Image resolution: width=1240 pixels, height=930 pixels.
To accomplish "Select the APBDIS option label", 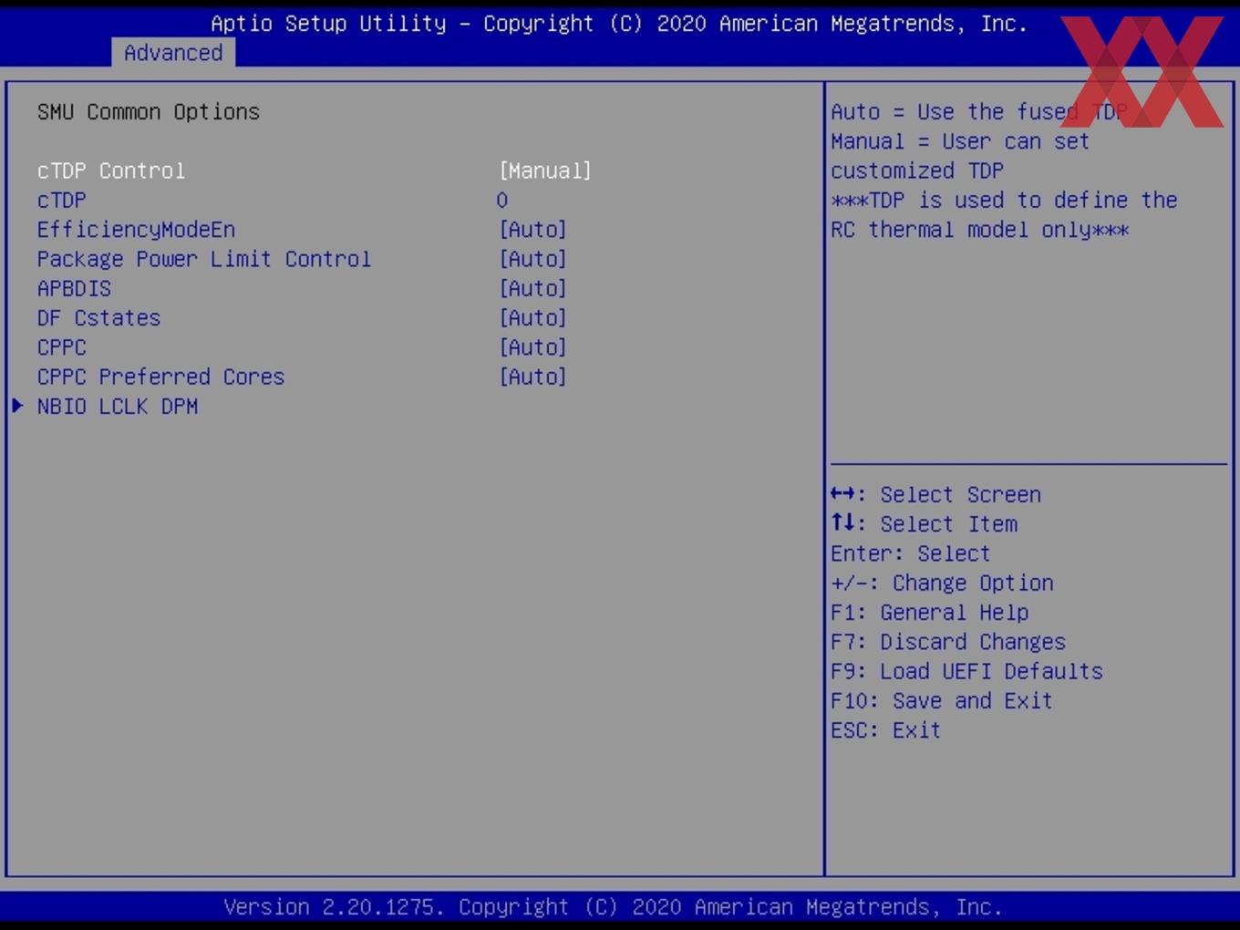I will 74,288.
